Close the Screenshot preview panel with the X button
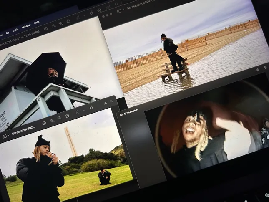The width and height of the screenshot is (269, 202). coord(121,115)
